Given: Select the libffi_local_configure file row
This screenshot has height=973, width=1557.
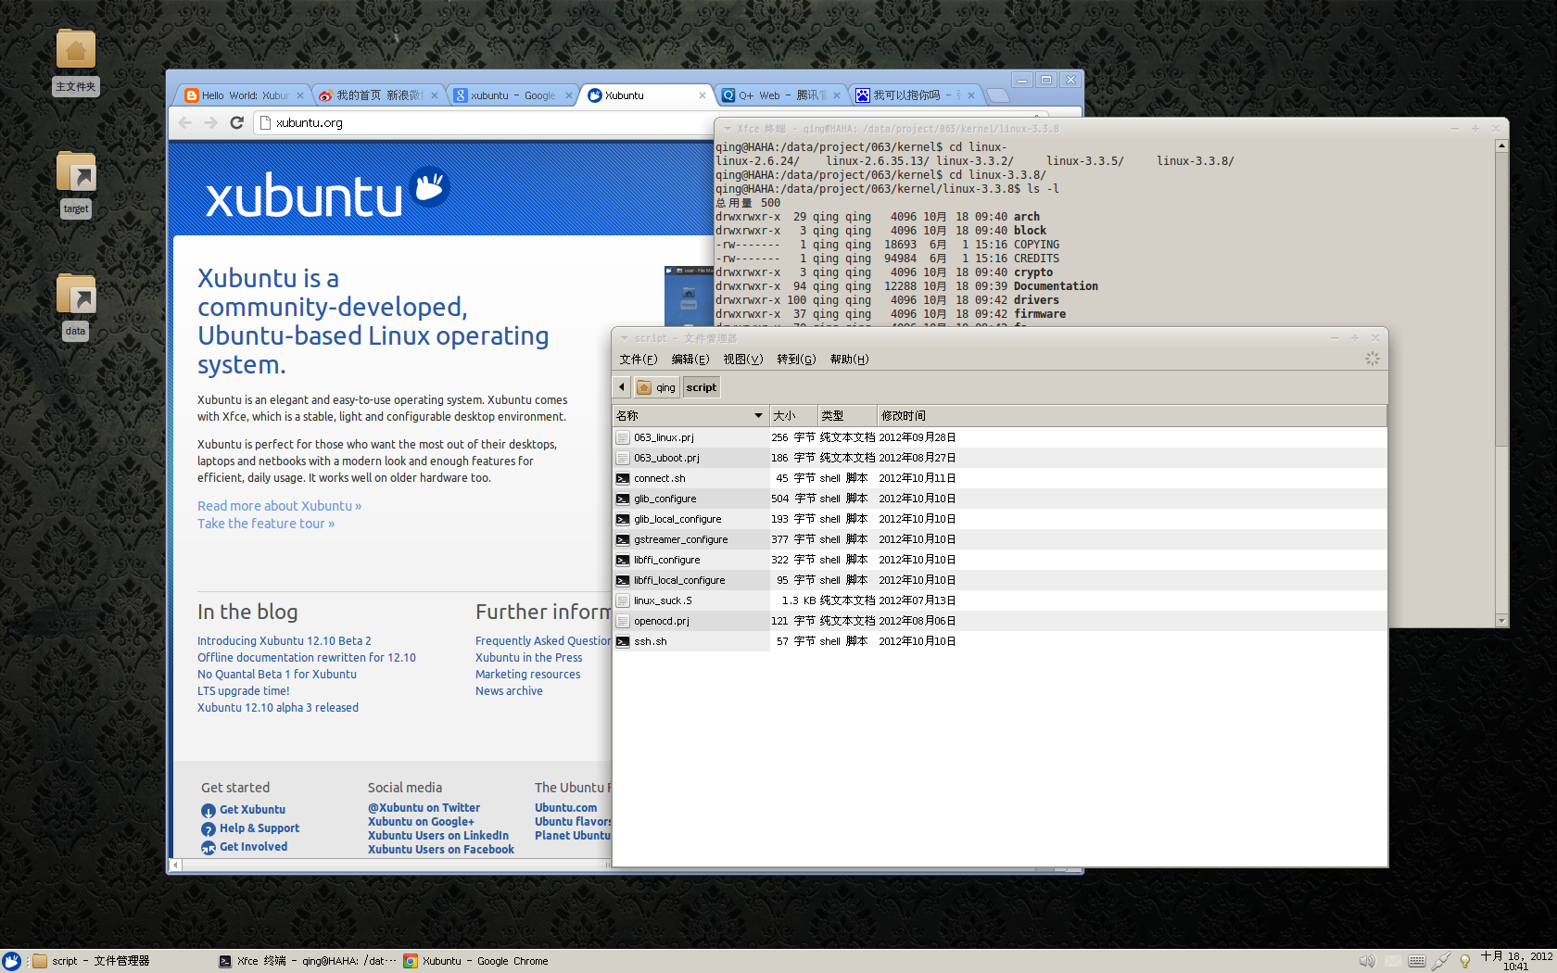Looking at the screenshot, I should pos(999,580).
